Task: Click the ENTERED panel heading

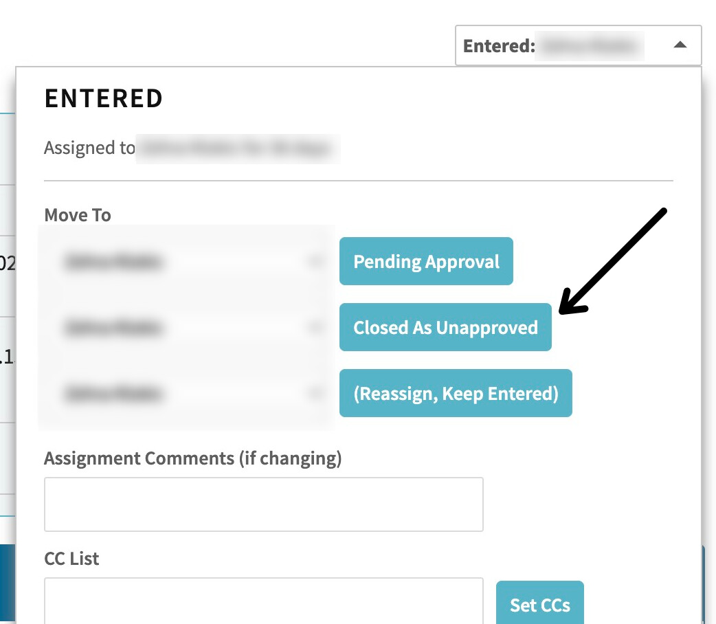Action: pos(104,99)
